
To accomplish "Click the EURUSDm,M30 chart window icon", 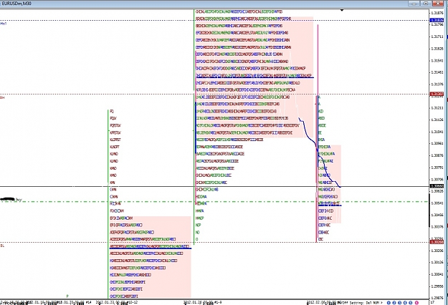I will (x=1, y=4).
